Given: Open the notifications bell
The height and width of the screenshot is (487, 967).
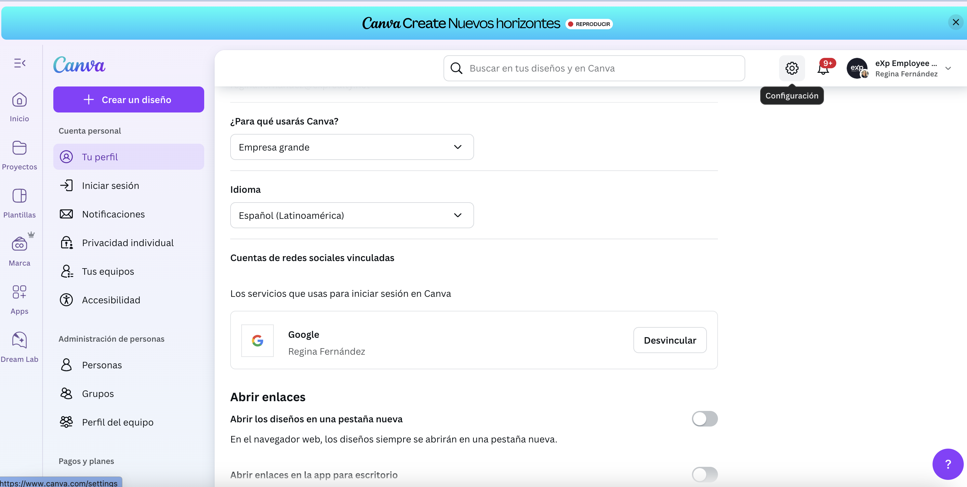Looking at the screenshot, I should 823,69.
